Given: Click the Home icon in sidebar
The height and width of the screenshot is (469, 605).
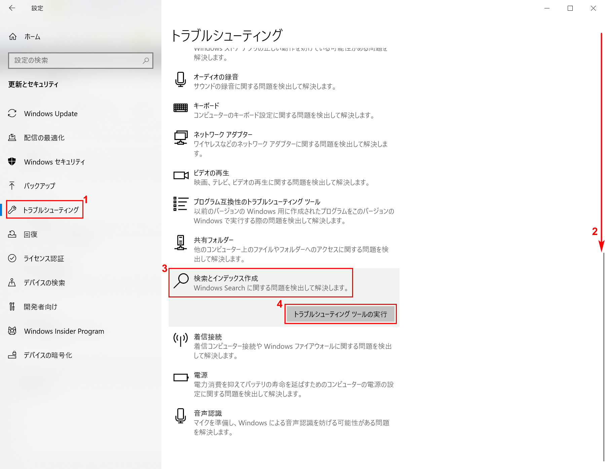Looking at the screenshot, I should tap(13, 37).
